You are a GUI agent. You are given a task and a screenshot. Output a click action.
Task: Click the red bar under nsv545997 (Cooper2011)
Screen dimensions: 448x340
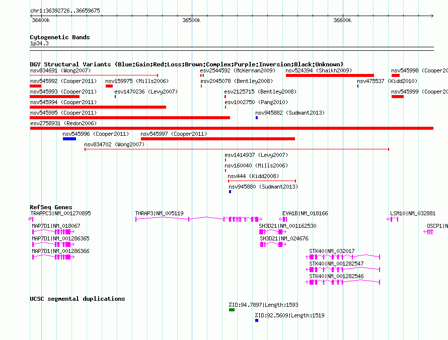pyautogui.click(x=218, y=139)
